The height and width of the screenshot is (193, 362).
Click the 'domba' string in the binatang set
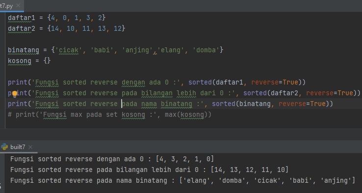206,50
